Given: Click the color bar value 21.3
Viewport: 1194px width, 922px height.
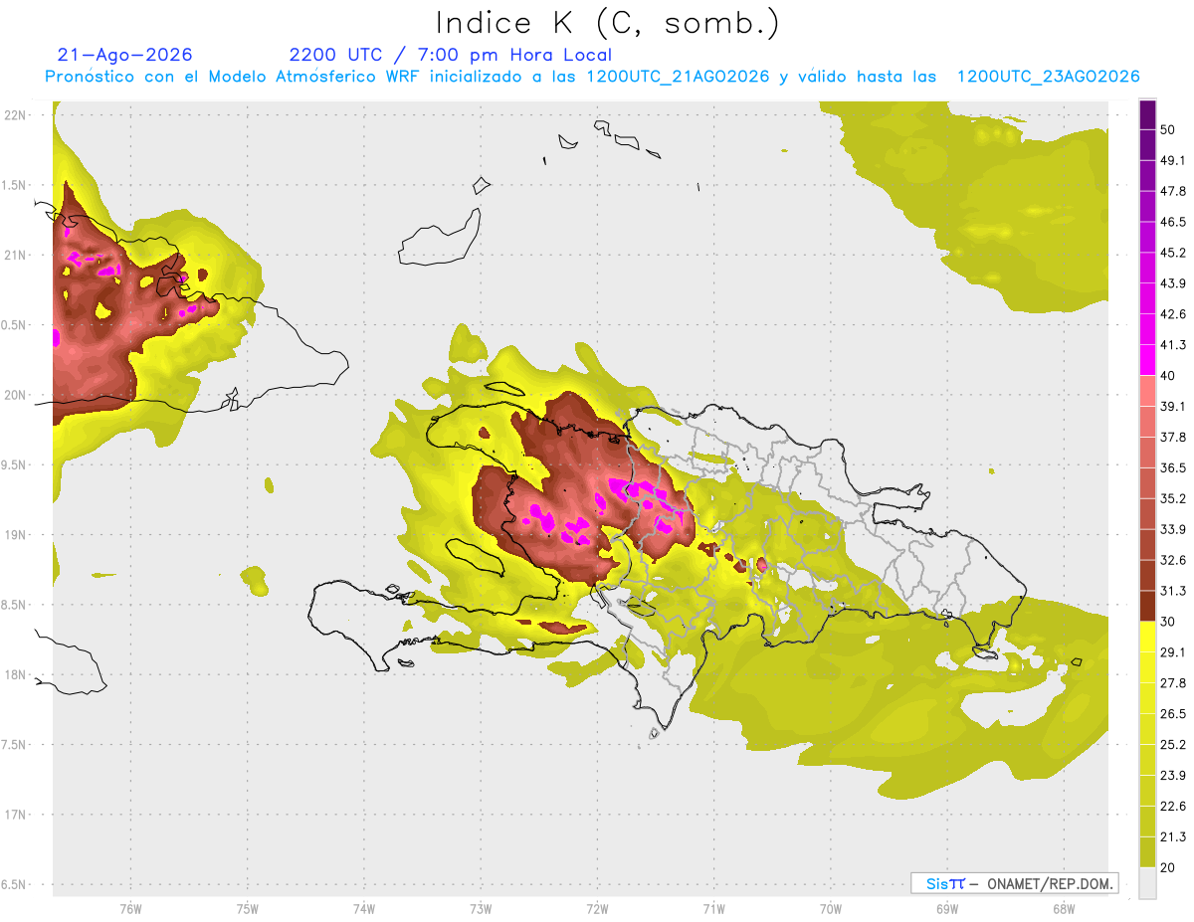Looking at the screenshot, I should point(1173,836).
